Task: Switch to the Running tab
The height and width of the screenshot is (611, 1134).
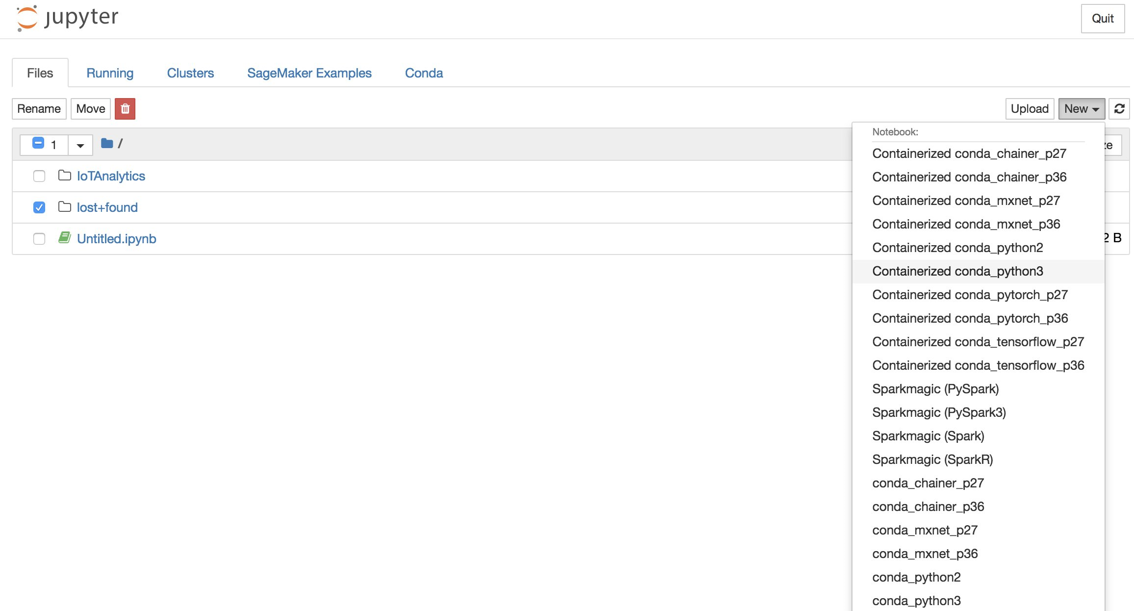Action: tap(110, 73)
